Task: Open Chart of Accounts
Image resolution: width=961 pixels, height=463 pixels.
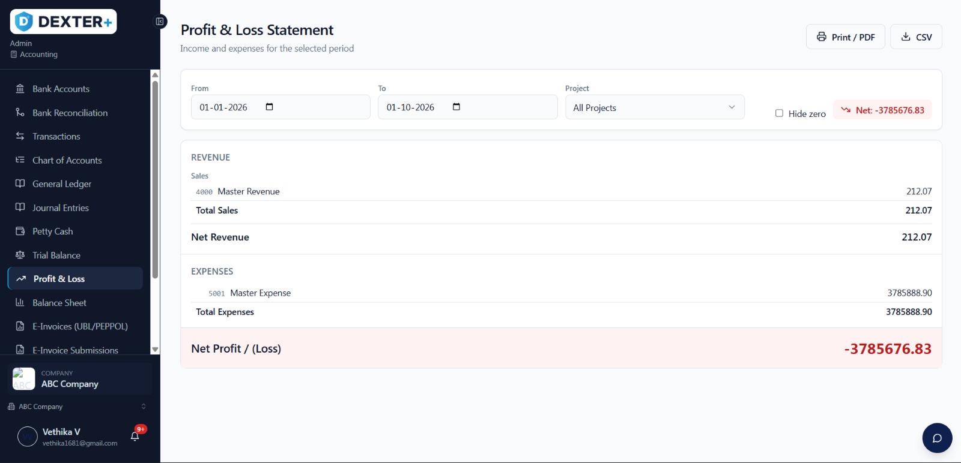Action: 75,160
